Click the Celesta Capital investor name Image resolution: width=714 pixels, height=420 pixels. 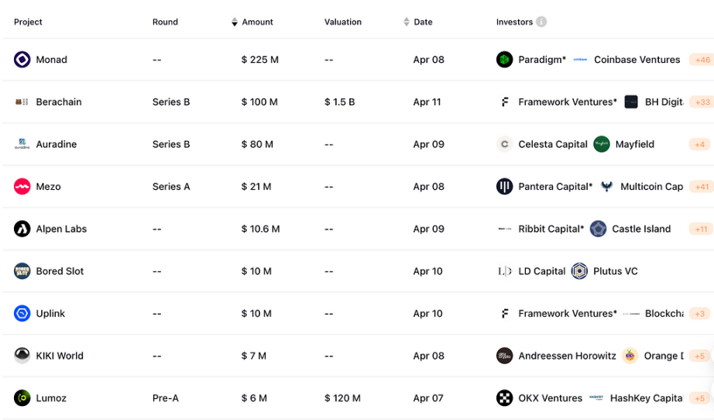click(x=553, y=144)
